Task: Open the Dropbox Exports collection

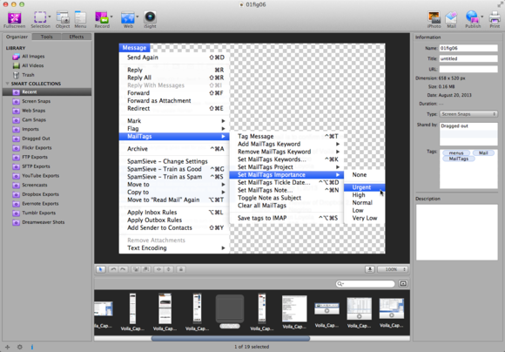Action: click(x=40, y=194)
